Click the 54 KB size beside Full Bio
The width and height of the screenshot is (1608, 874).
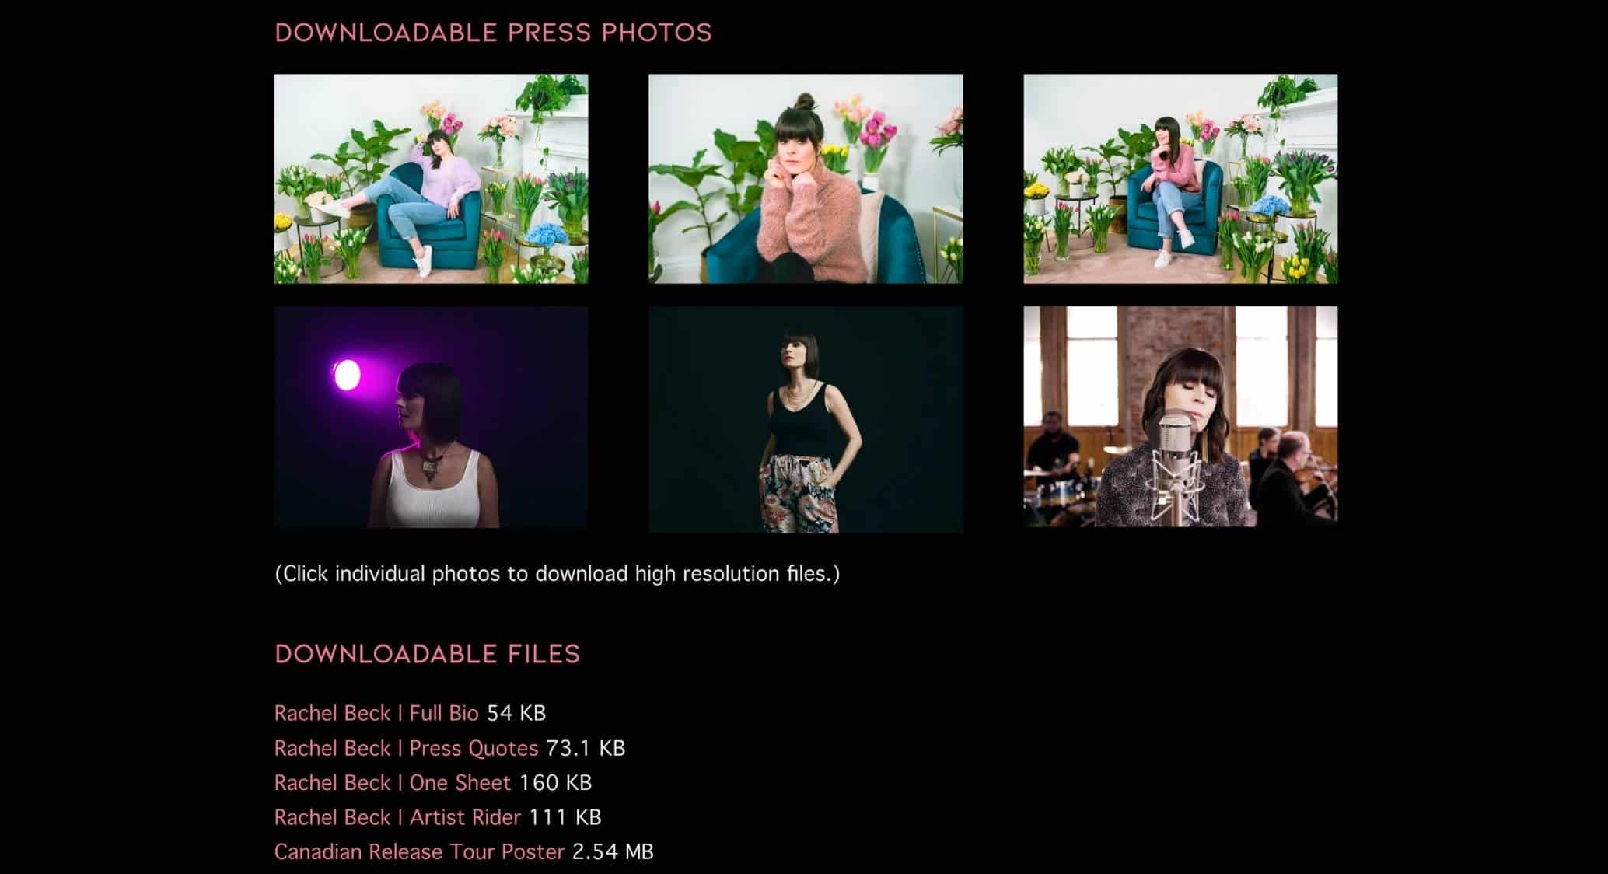[516, 713]
